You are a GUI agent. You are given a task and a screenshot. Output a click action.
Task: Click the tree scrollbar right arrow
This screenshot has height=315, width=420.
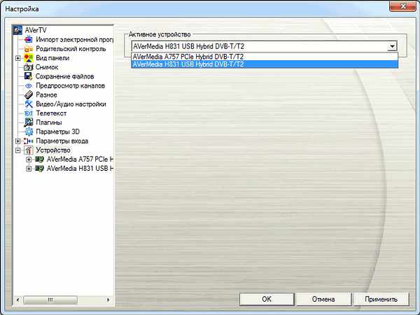pos(108,300)
